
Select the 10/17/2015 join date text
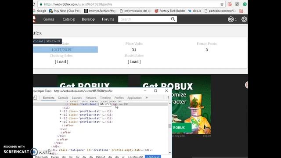[61, 50]
